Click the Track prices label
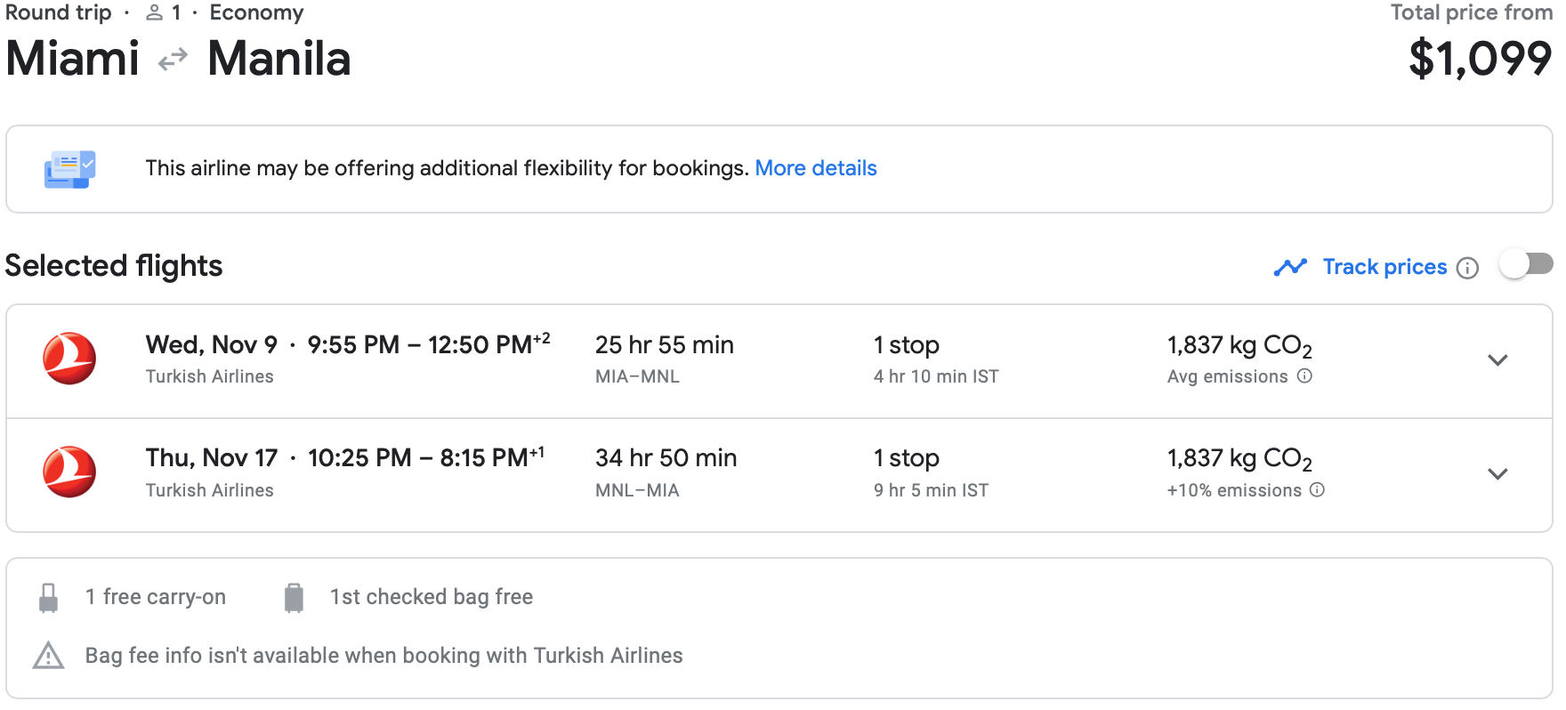 click(x=1384, y=267)
